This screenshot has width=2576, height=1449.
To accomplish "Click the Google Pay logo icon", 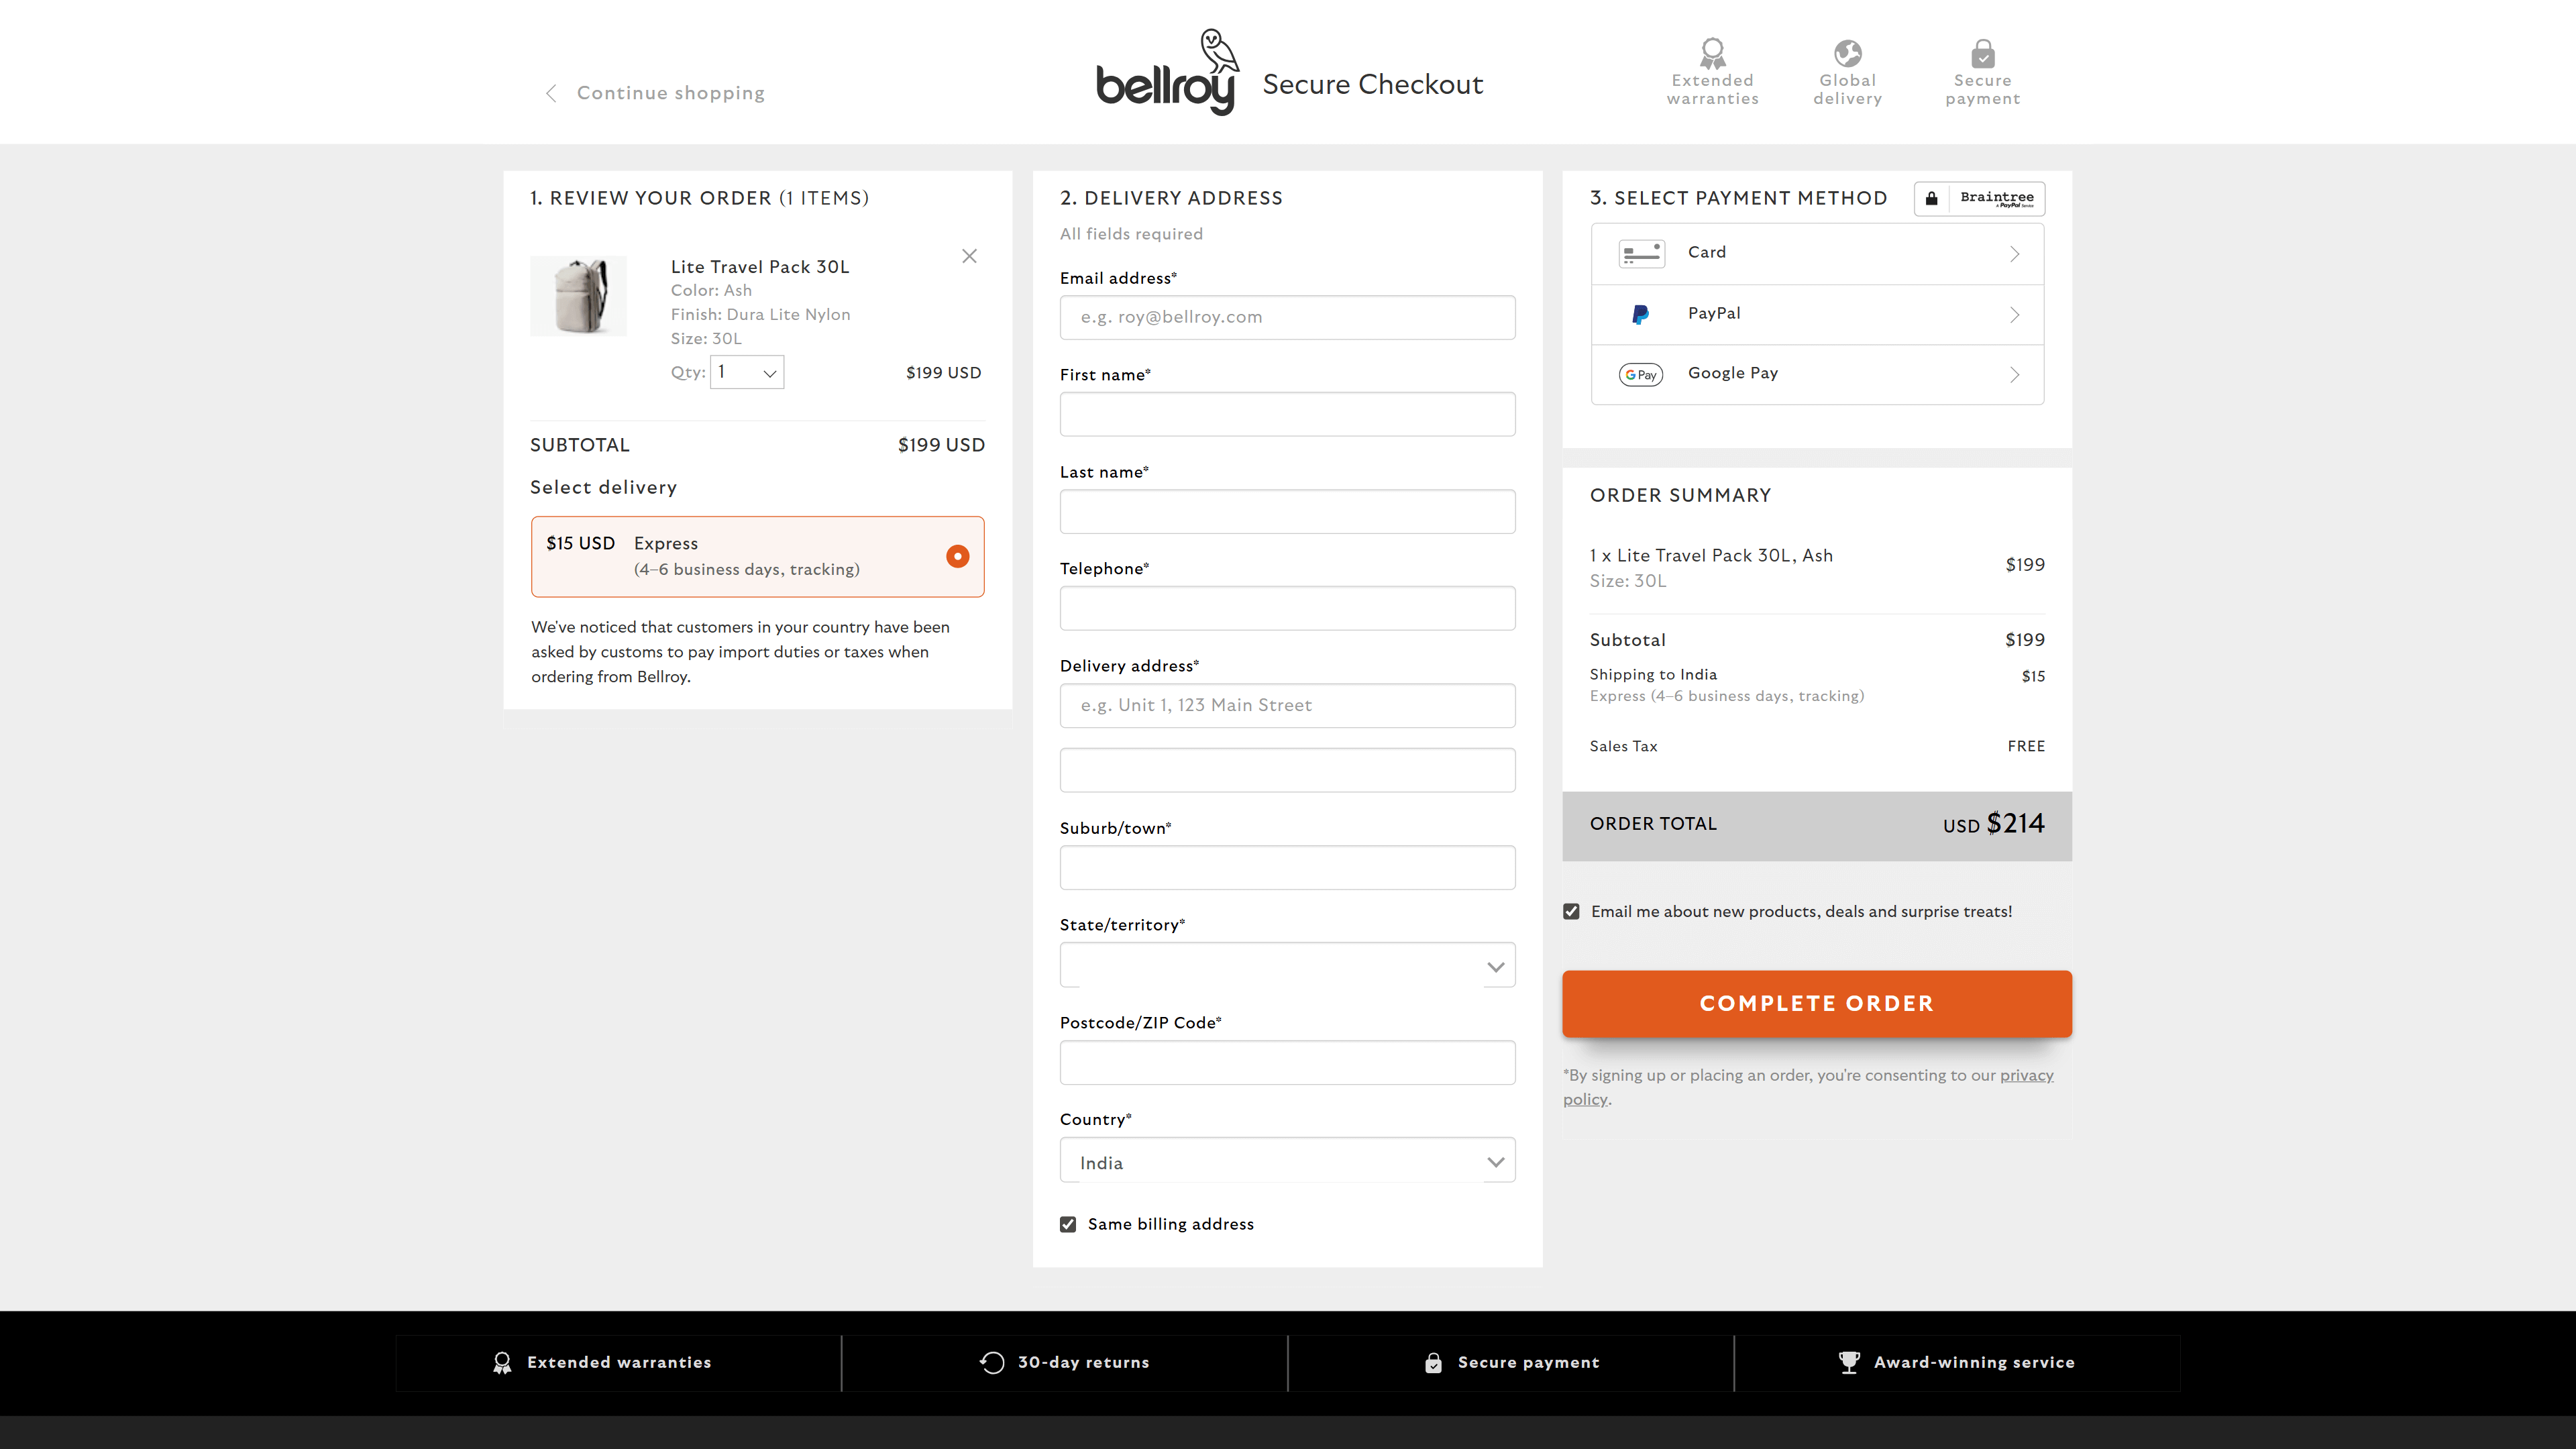I will point(1640,374).
